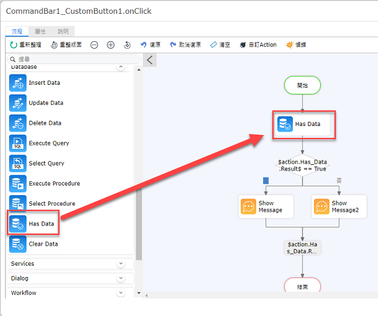Pick the Delete Data action icon
The width and height of the screenshot is (378, 316).
pyautogui.click(x=18, y=123)
